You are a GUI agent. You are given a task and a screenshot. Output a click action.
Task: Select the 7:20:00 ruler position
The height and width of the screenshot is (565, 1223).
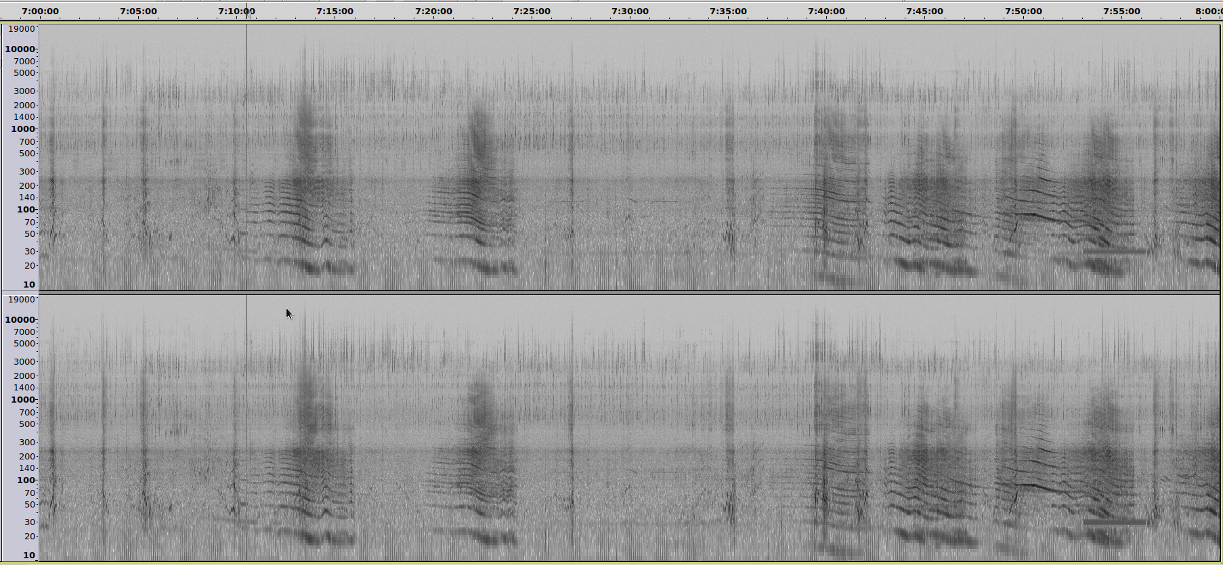pyautogui.click(x=433, y=12)
